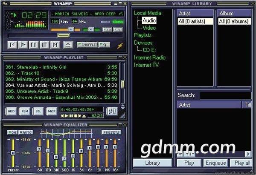256x175 pixels.
Task: Stop playback using main Stop button
Action: pos(44,45)
